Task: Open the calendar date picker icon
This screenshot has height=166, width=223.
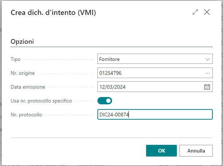Action: click(207, 87)
